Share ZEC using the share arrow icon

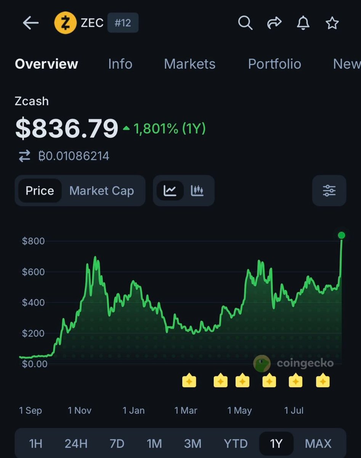274,23
